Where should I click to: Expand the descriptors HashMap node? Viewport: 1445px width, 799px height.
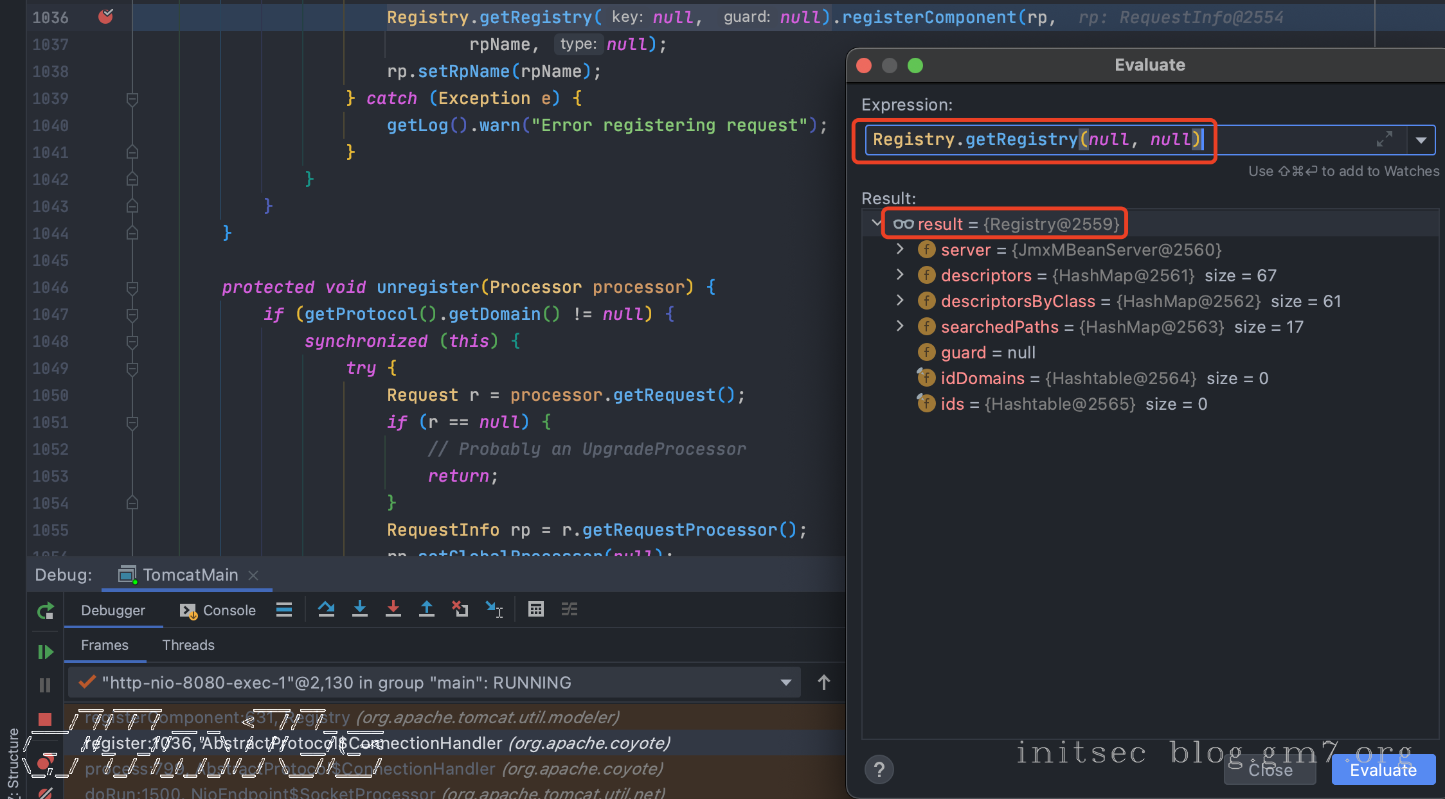900,275
